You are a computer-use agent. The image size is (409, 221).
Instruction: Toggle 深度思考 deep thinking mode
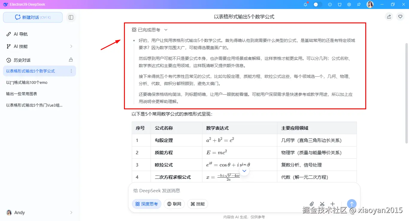pos(147,204)
